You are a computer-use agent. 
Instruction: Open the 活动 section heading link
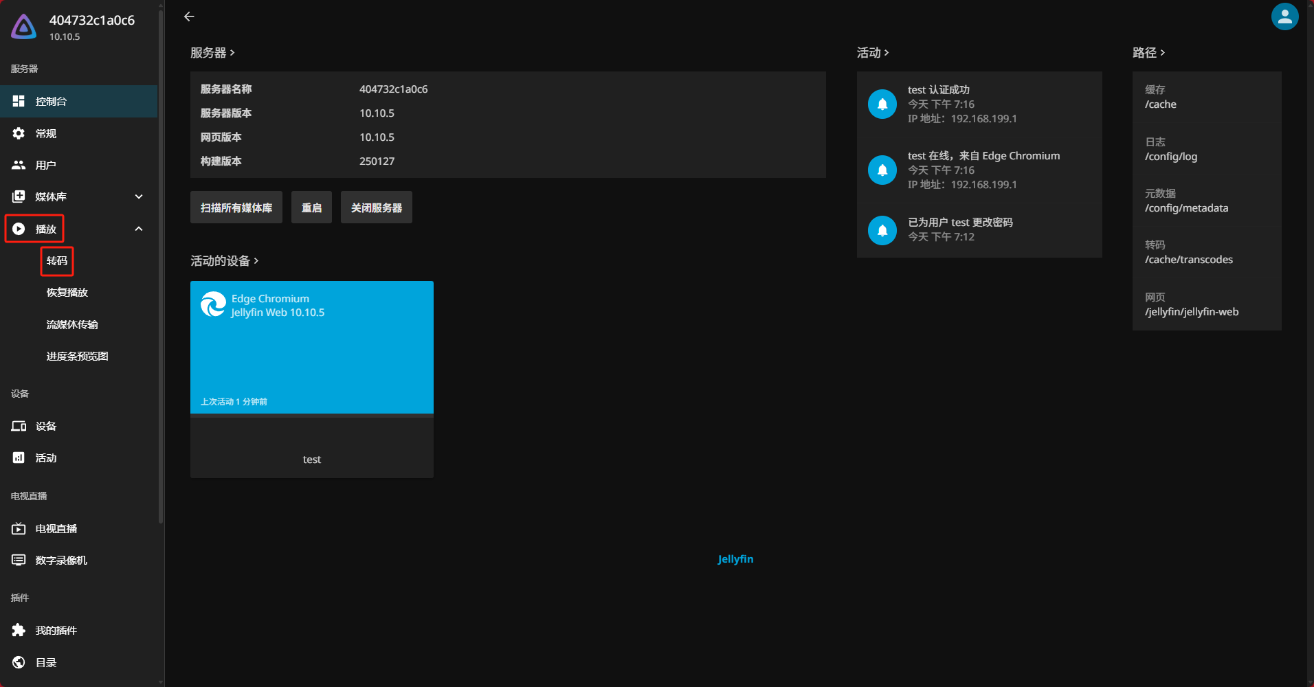tap(873, 53)
